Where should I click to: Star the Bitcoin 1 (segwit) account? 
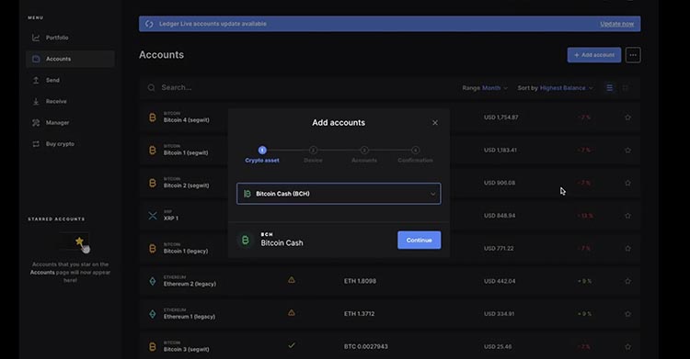point(628,151)
